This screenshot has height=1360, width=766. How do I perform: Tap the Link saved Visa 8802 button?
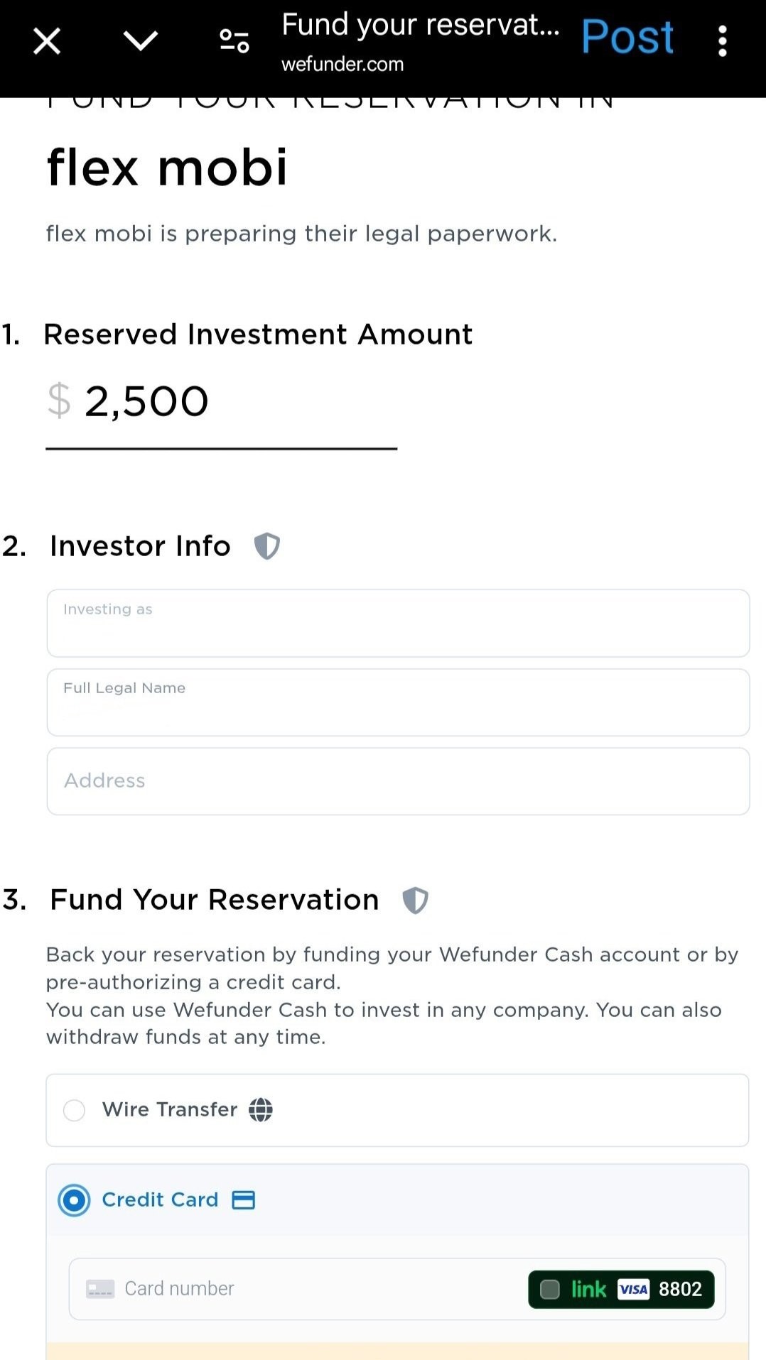(x=621, y=1289)
